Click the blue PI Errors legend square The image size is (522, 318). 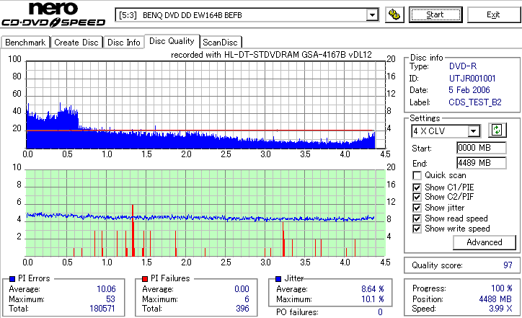pos(12,279)
